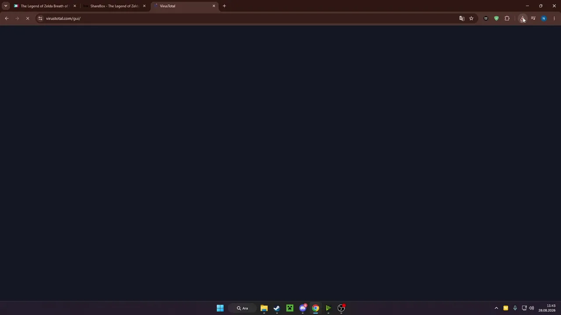Screen dimensions: 561x315
Task: Open the network status tray icon
Action: coord(524,308)
